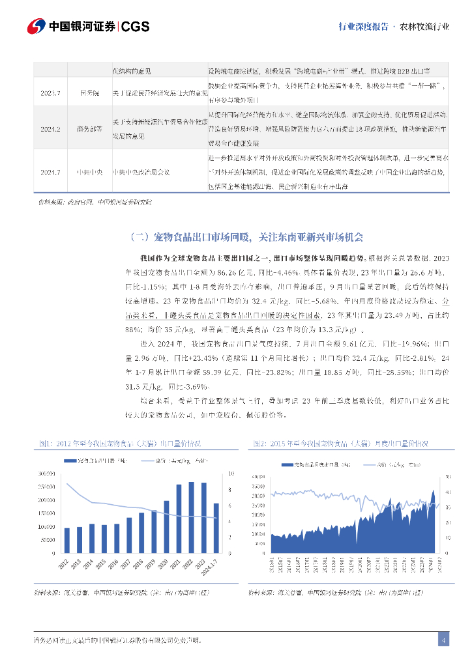472x667 pixels.
Task: Click the source note under chart 图1
Action: 121,593
